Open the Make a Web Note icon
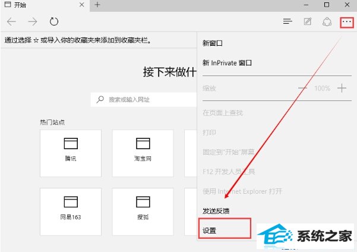The height and width of the screenshot is (252, 357). point(308,21)
